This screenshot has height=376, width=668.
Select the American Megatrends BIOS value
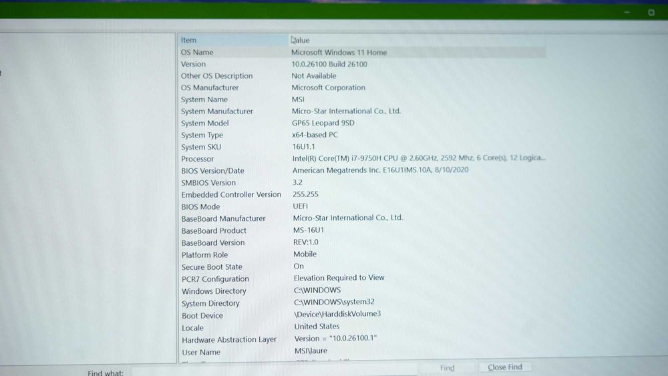381,170
